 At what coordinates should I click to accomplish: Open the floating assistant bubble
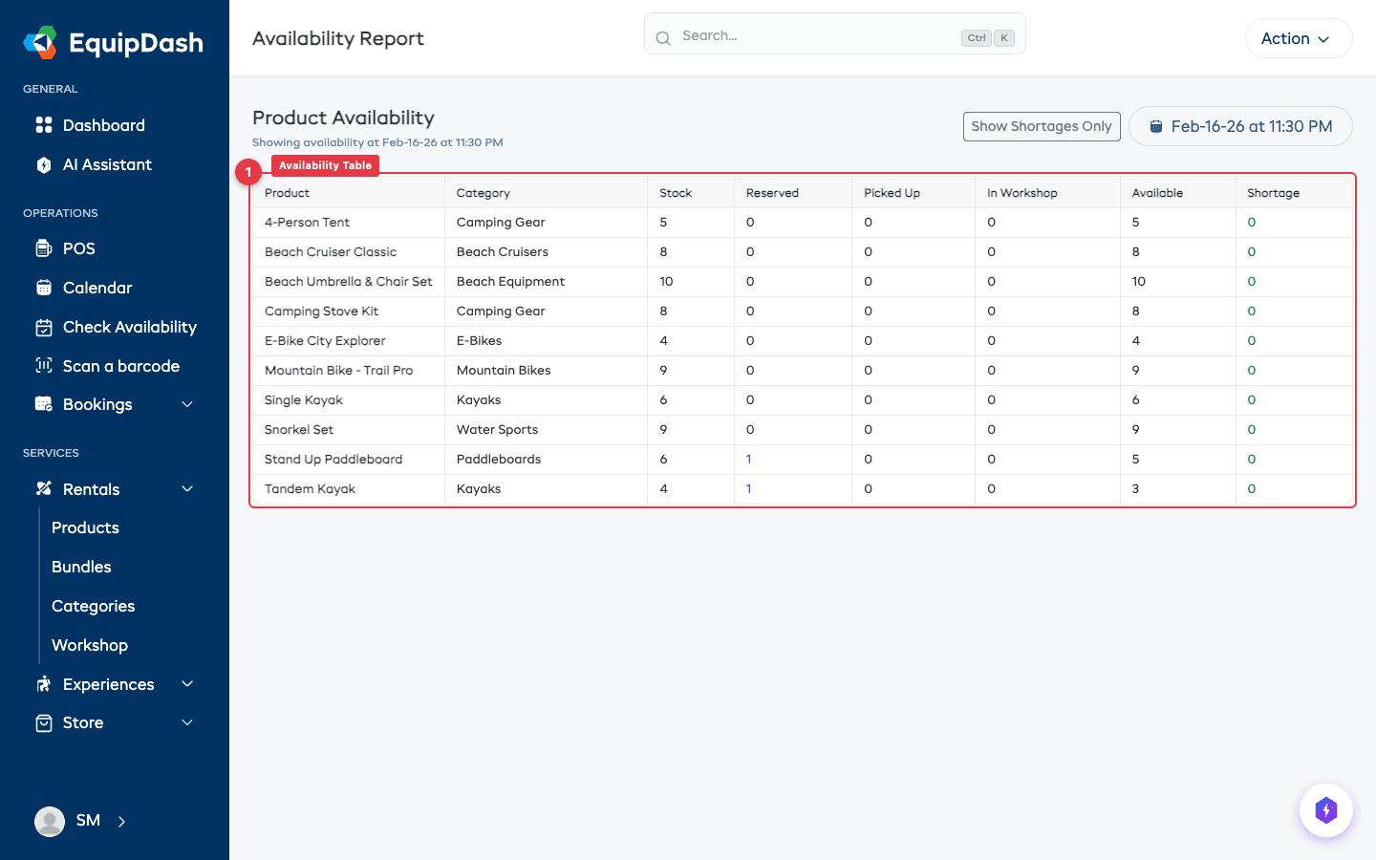coord(1326,809)
